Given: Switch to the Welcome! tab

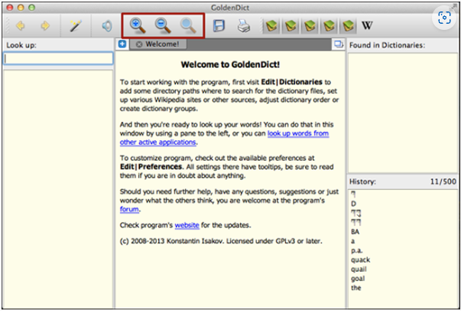Looking at the screenshot, I should [161, 44].
